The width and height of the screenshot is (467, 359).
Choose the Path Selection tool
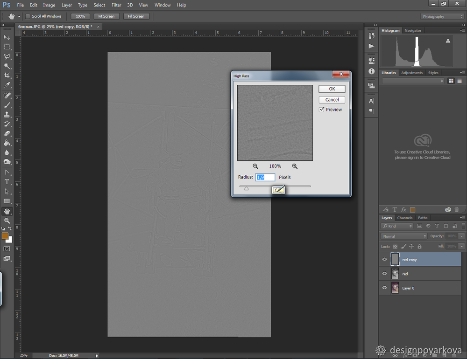click(7, 191)
